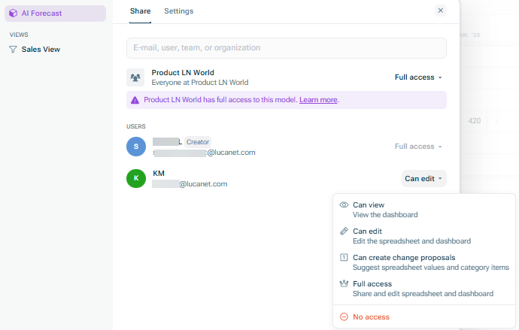
Task: Click the Creator badge
Action: click(x=198, y=142)
